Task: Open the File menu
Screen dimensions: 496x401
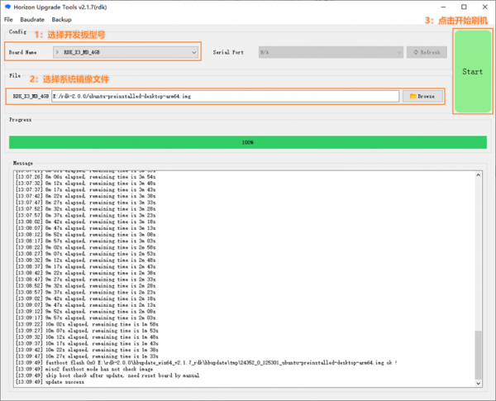Action: [8, 20]
